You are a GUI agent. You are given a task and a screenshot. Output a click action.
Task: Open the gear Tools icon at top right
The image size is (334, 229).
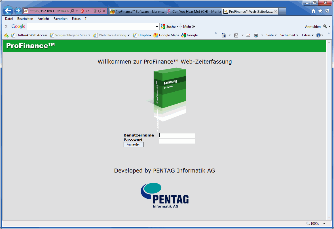(x=327, y=11)
